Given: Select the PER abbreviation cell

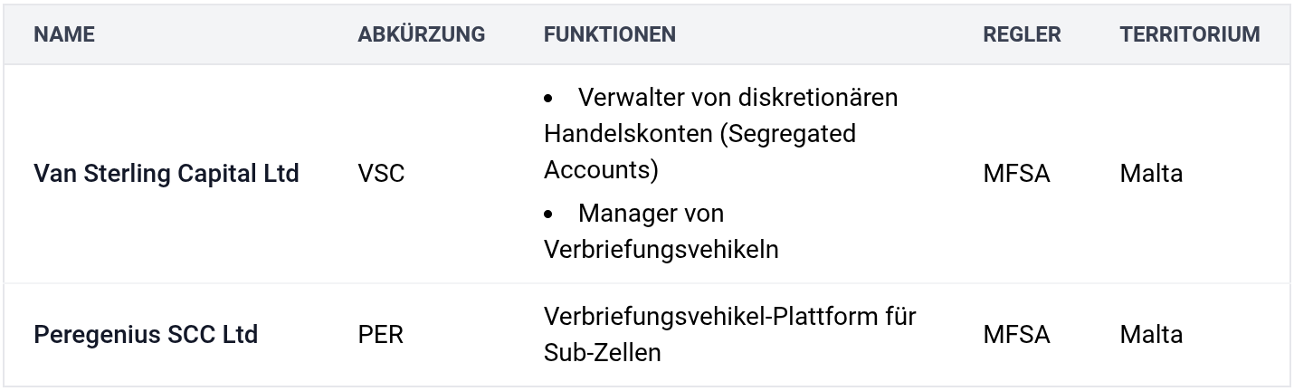Looking at the screenshot, I should click(x=380, y=335).
